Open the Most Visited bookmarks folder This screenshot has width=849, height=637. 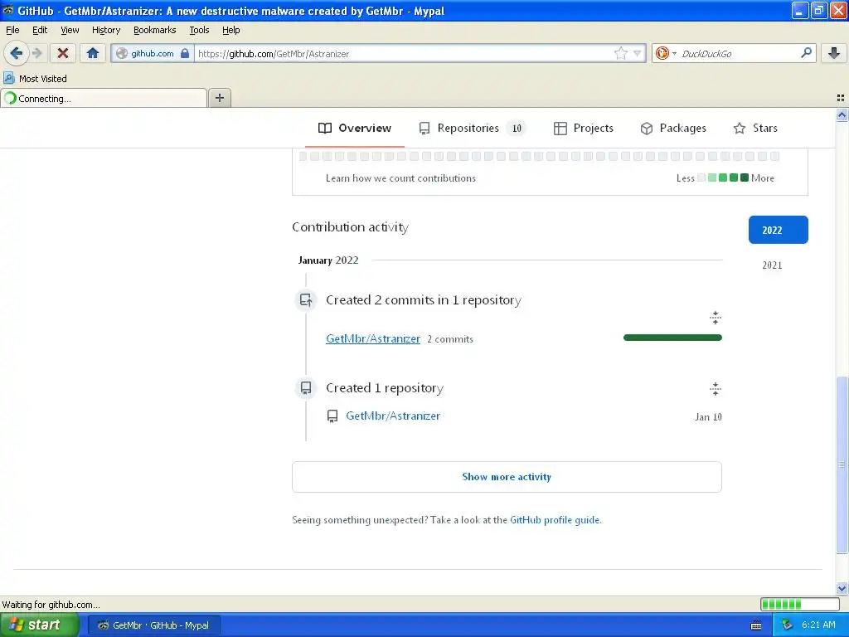click(x=35, y=79)
